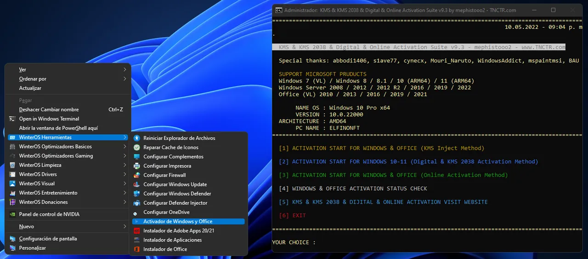The height and width of the screenshot is (259, 588).
Task: Click the Open in Windows Terminal icon
Action: click(x=12, y=119)
